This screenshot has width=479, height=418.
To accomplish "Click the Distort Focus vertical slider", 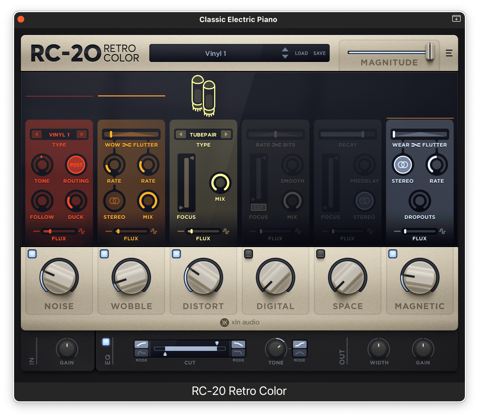I will click(186, 183).
